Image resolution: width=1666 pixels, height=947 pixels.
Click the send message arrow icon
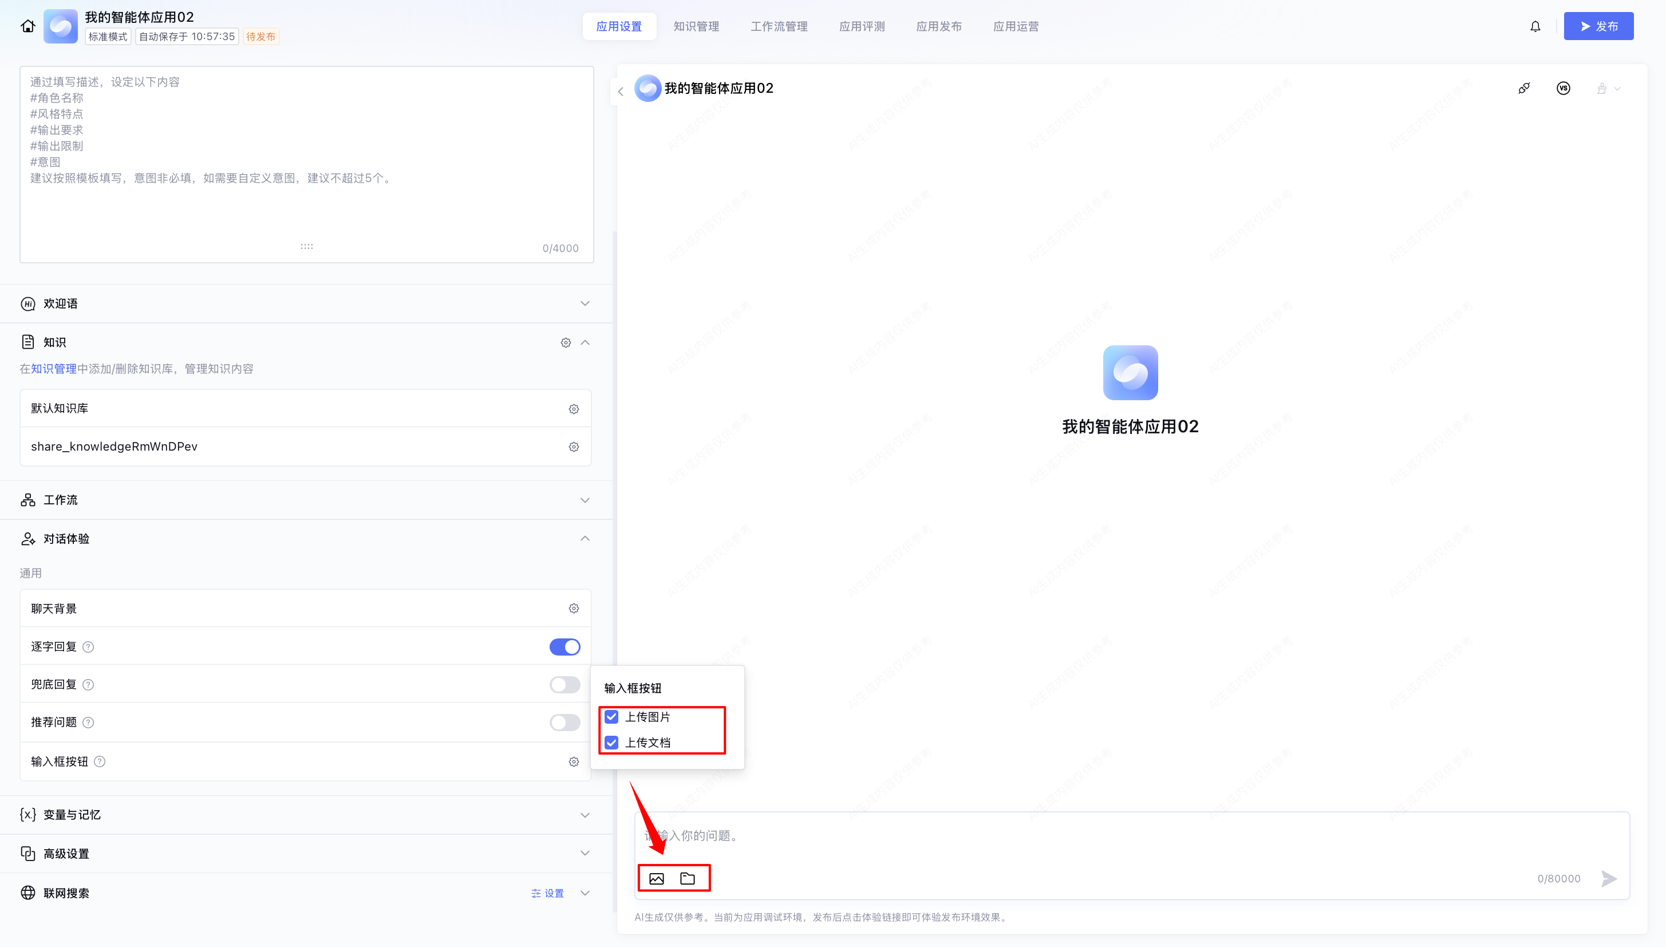pos(1609,879)
